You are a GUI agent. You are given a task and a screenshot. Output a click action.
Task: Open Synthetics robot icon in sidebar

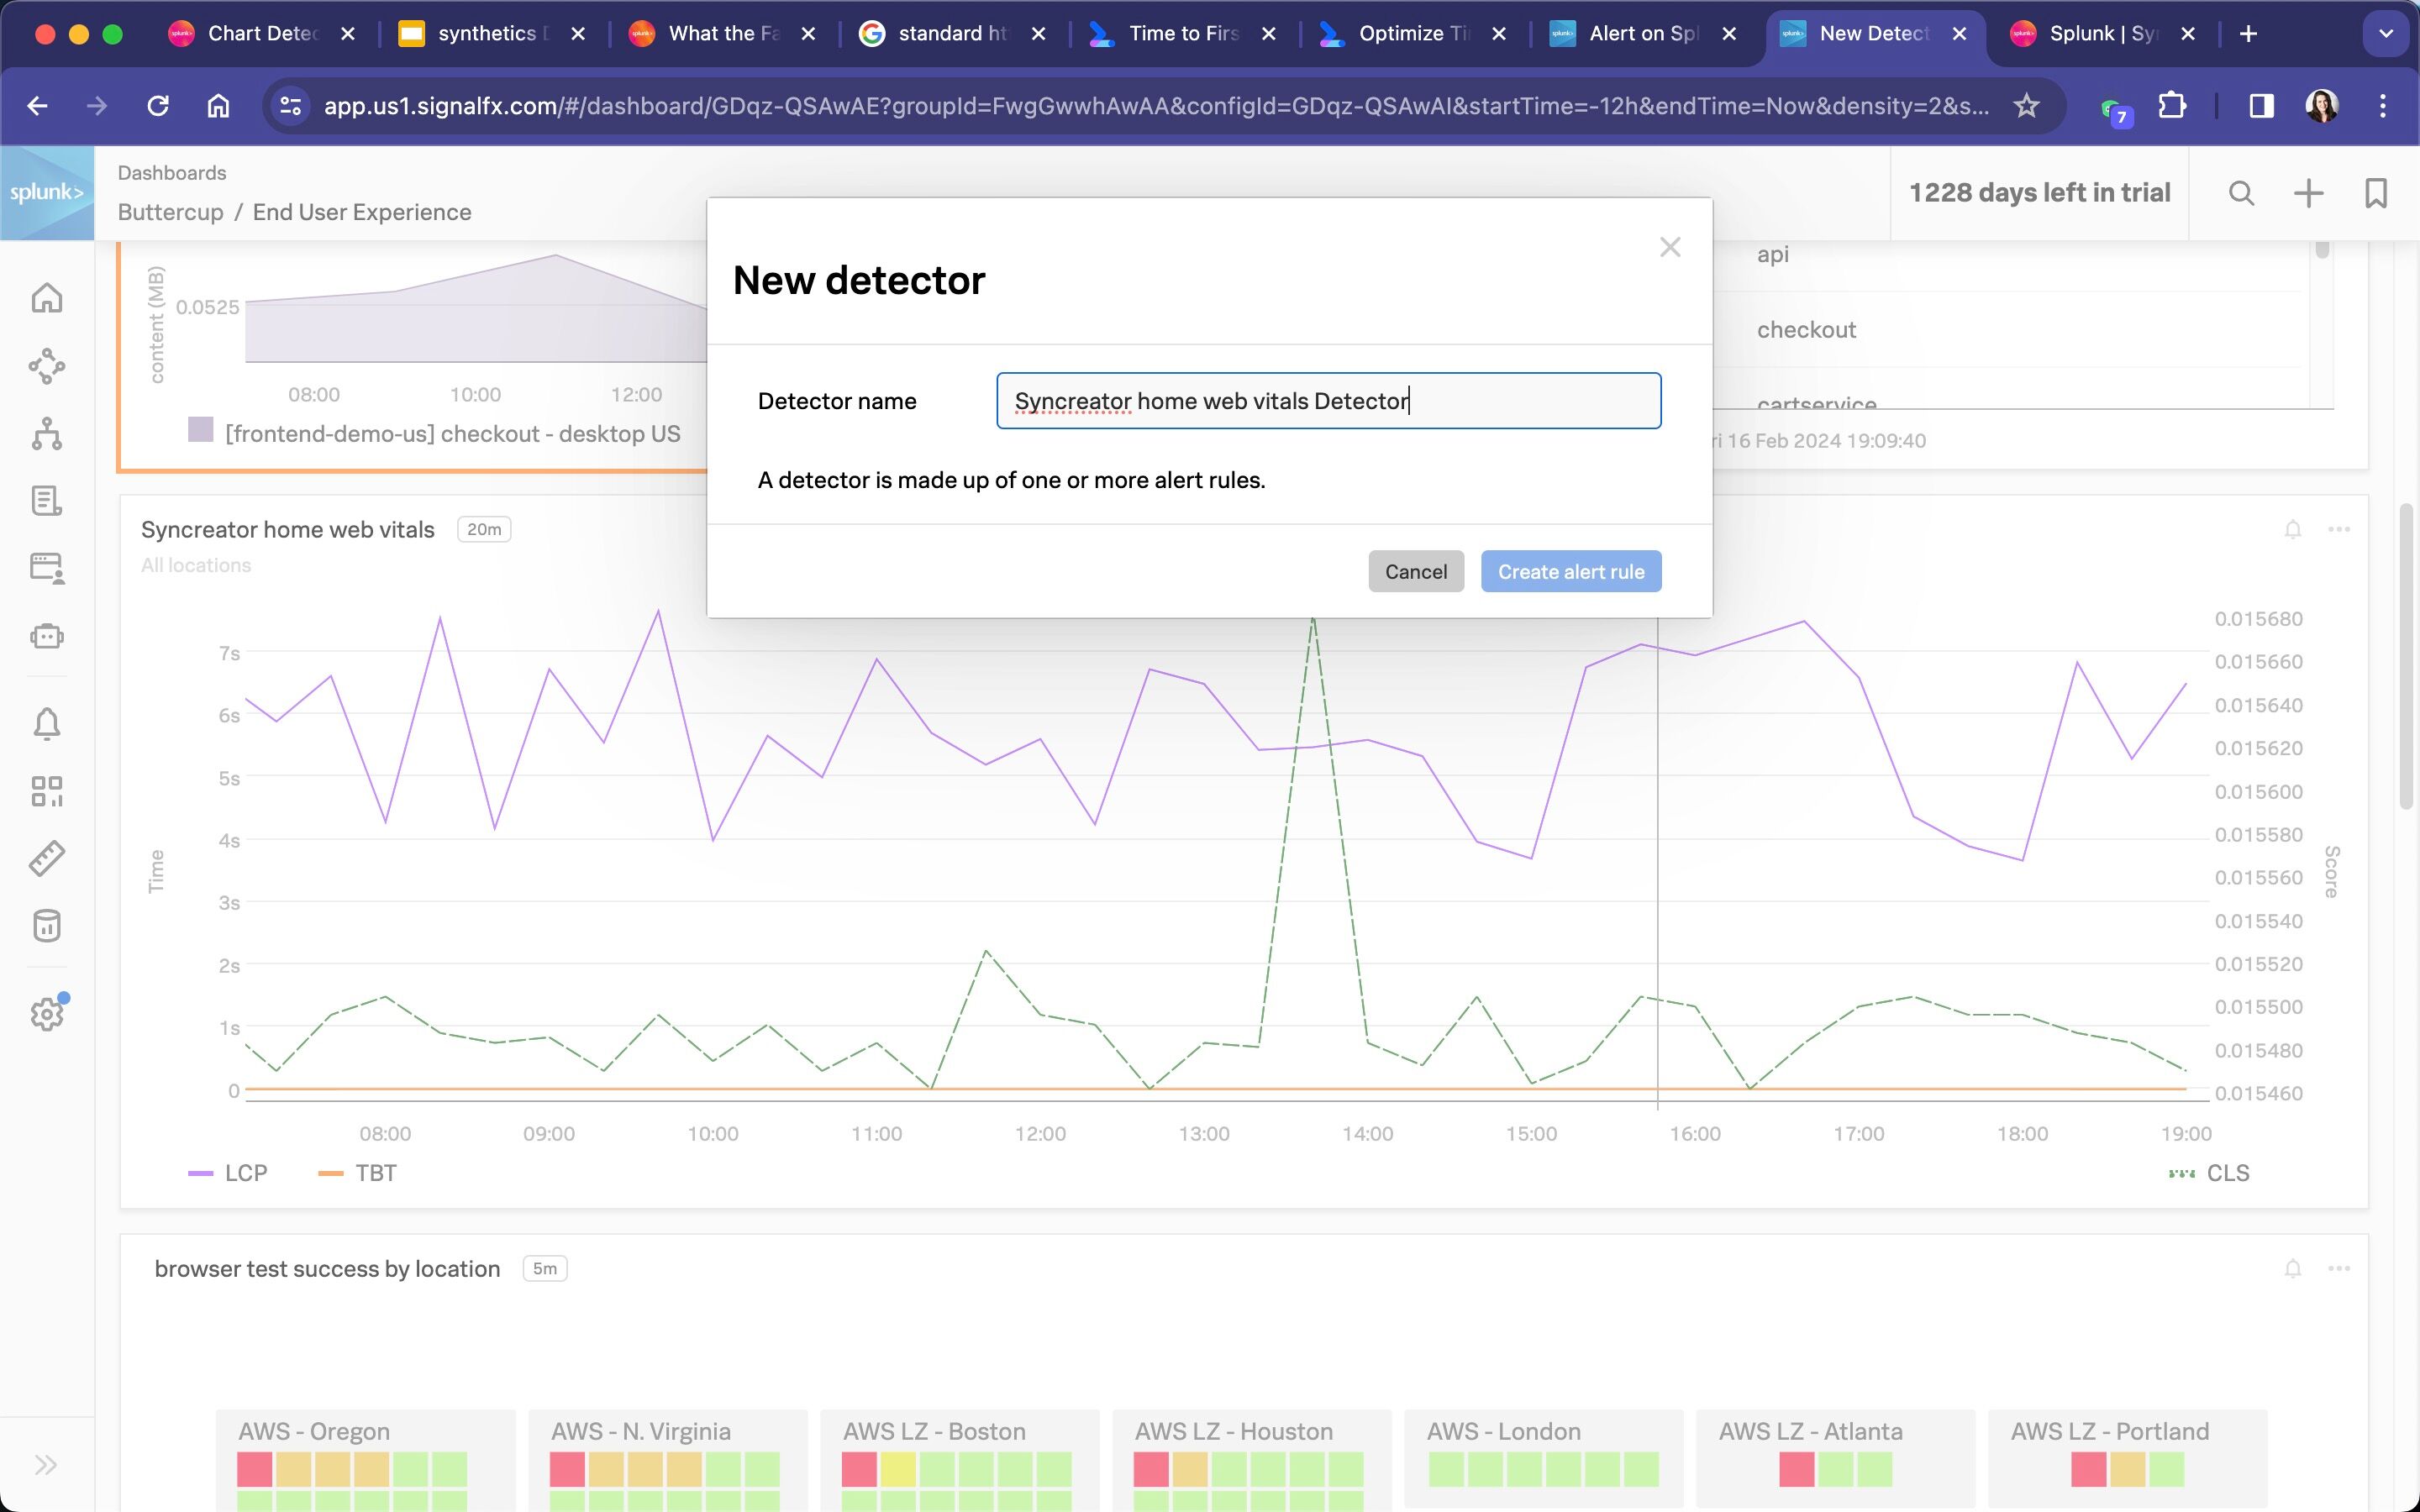click(x=46, y=636)
